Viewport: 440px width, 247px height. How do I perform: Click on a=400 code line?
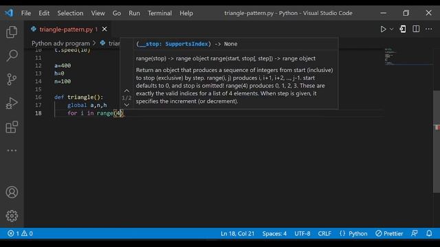click(x=63, y=66)
